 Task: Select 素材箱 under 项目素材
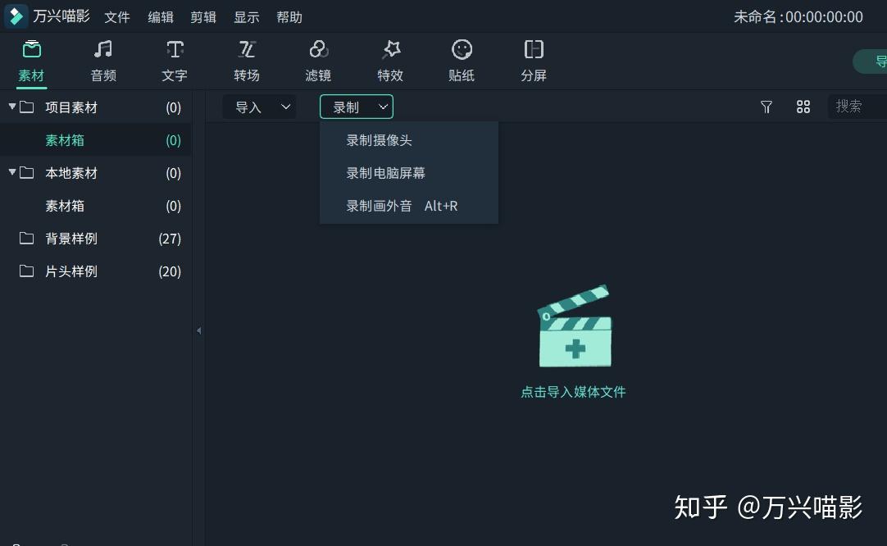coord(96,139)
